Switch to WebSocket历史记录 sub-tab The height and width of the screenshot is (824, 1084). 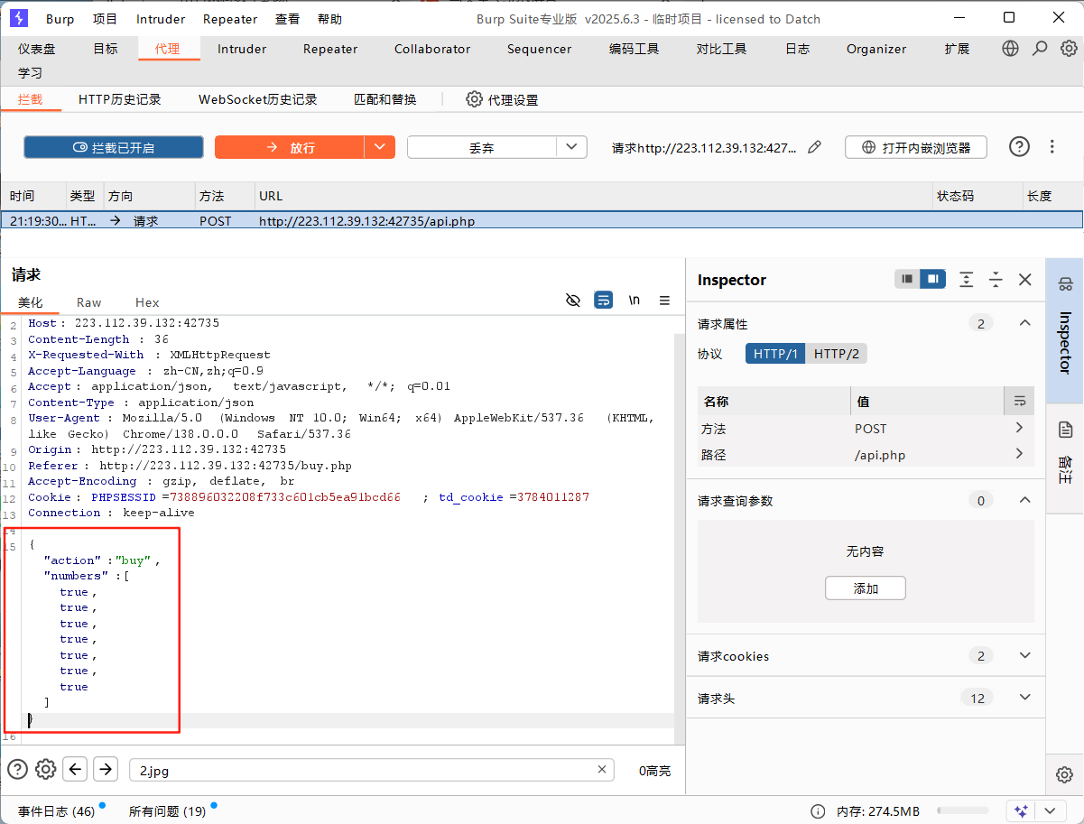coord(258,99)
